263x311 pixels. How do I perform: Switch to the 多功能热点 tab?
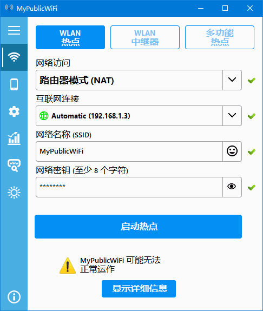coord(220,37)
